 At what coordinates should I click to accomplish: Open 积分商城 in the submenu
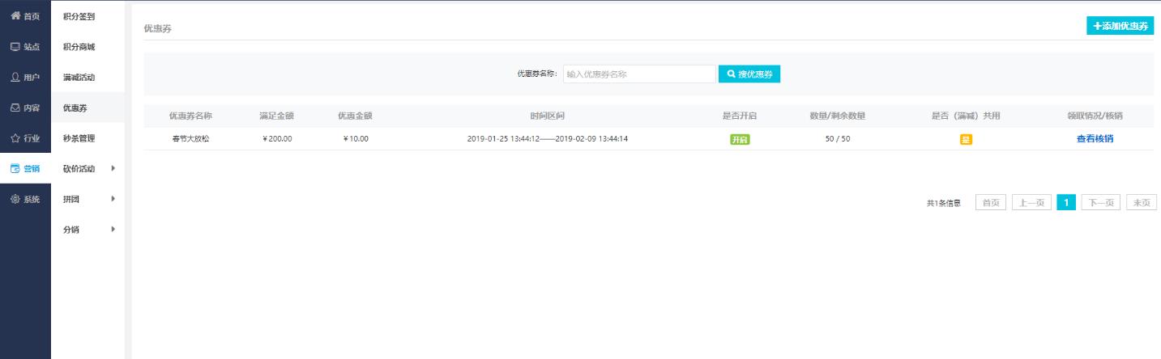[79, 47]
